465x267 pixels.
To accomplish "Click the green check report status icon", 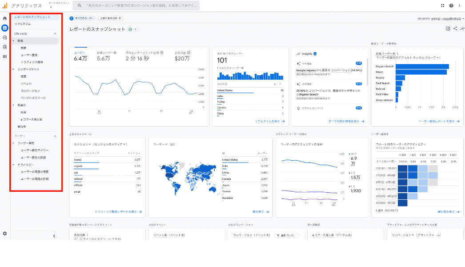I will click(x=130, y=29).
